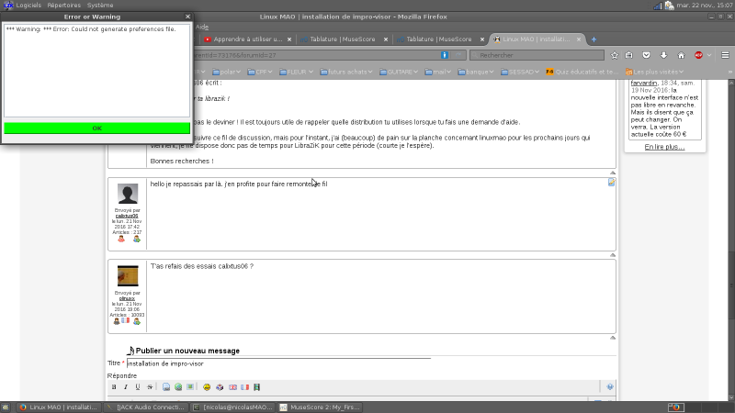The width and height of the screenshot is (735, 413).
Task: Go to top arrow below calixtus06's post
Action: [613, 255]
